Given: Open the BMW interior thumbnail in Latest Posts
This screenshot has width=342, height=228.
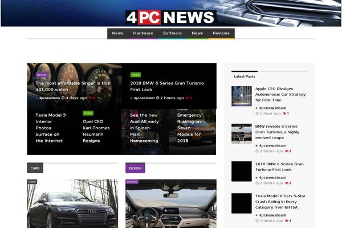Looking at the screenshot, I should coord(242,134).
